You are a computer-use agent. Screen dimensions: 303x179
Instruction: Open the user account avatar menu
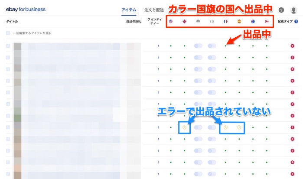[293, 10]
